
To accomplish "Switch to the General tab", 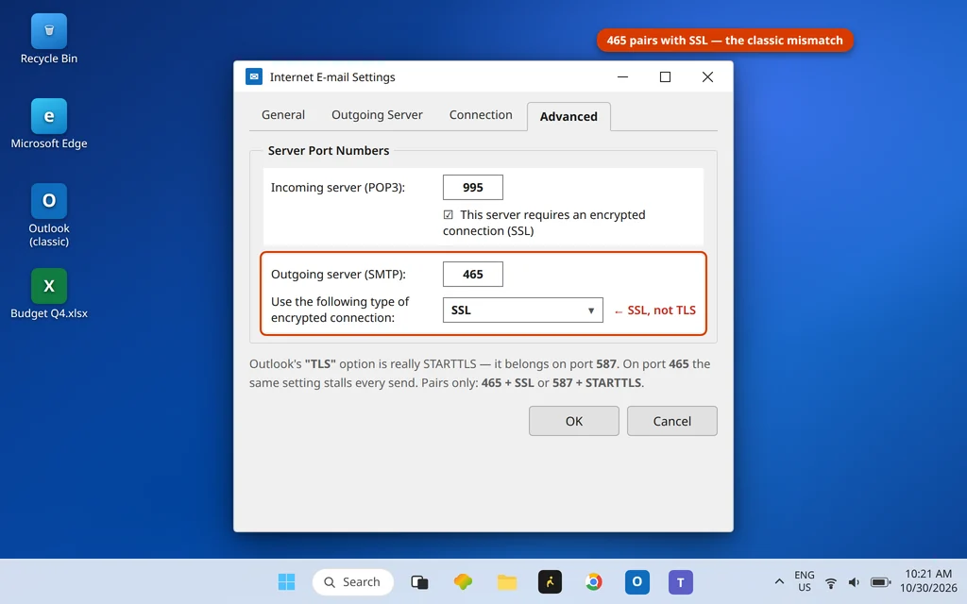I will point(283,114).
